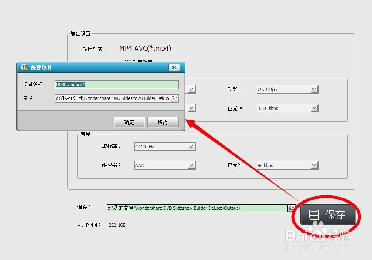Open the 编码器 AAC dropdown
The image size is (372, 260).
(191, 165)
